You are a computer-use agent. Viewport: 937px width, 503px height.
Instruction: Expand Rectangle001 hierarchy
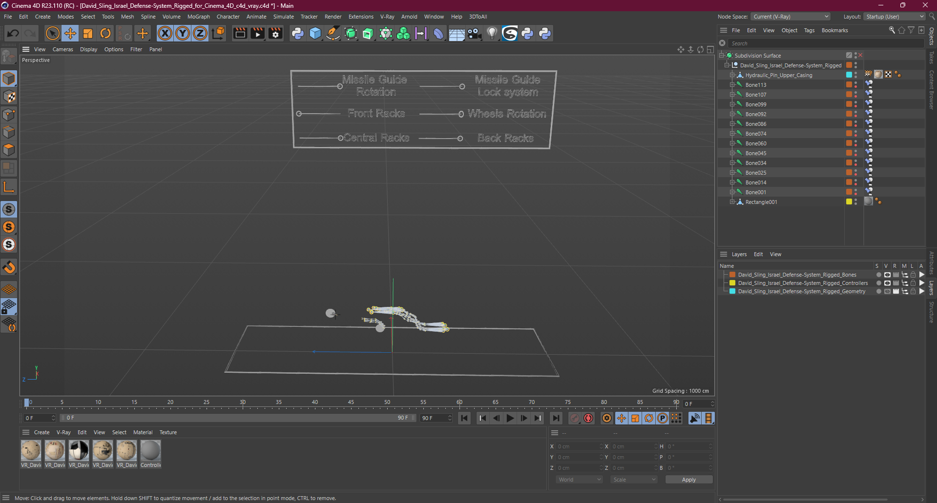[732, 202]
